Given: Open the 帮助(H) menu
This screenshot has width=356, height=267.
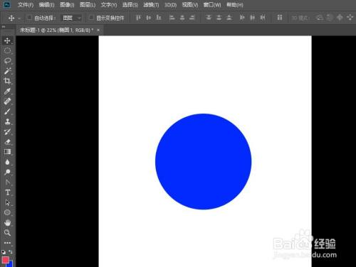Looking at the screenshot, I should click(235, 5).
